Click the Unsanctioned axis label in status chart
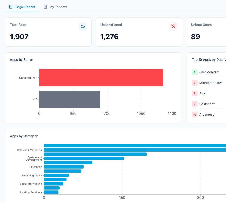226x203 pixels. 28,78
